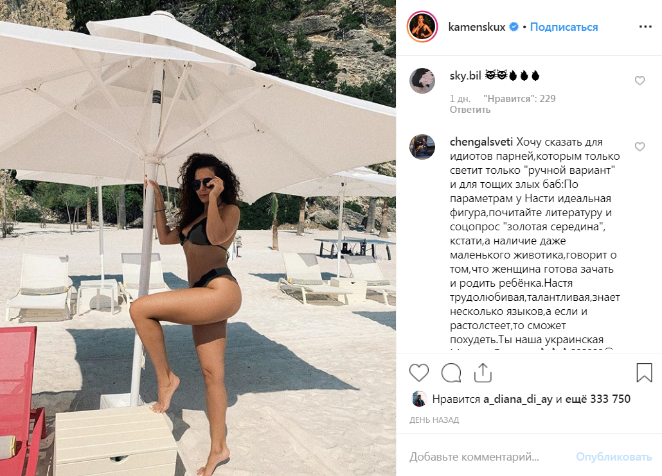Open the kamenskux profile picture
This screenshot has width=662, height=476.
tap(422, 27)
